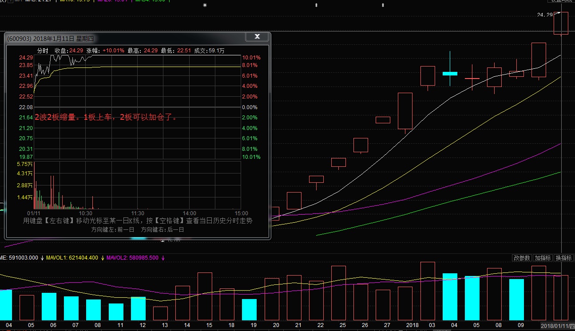Click the asterisk info marker above the chart
This screenshot has height=331, width=575.
pyautogui.click(x=205, y=5)
